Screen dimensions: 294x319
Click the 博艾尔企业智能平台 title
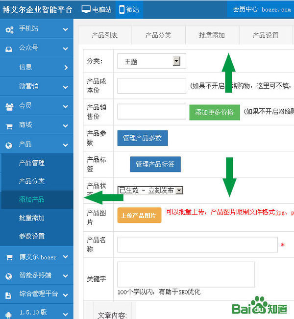(x=37, y=10)
